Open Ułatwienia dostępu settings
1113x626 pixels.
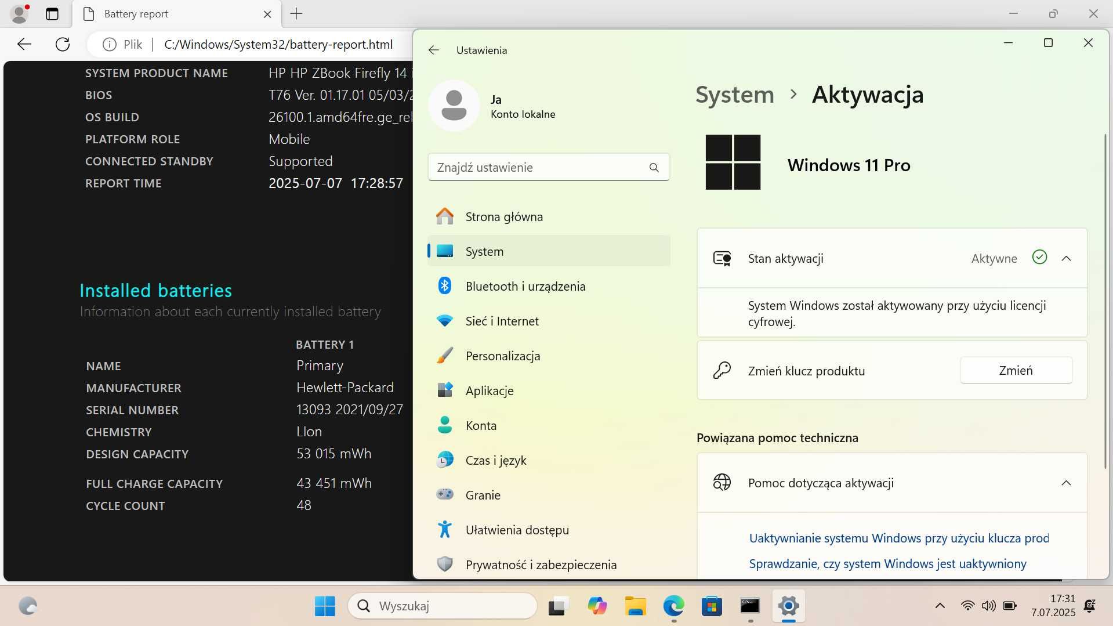click(549, 530)
